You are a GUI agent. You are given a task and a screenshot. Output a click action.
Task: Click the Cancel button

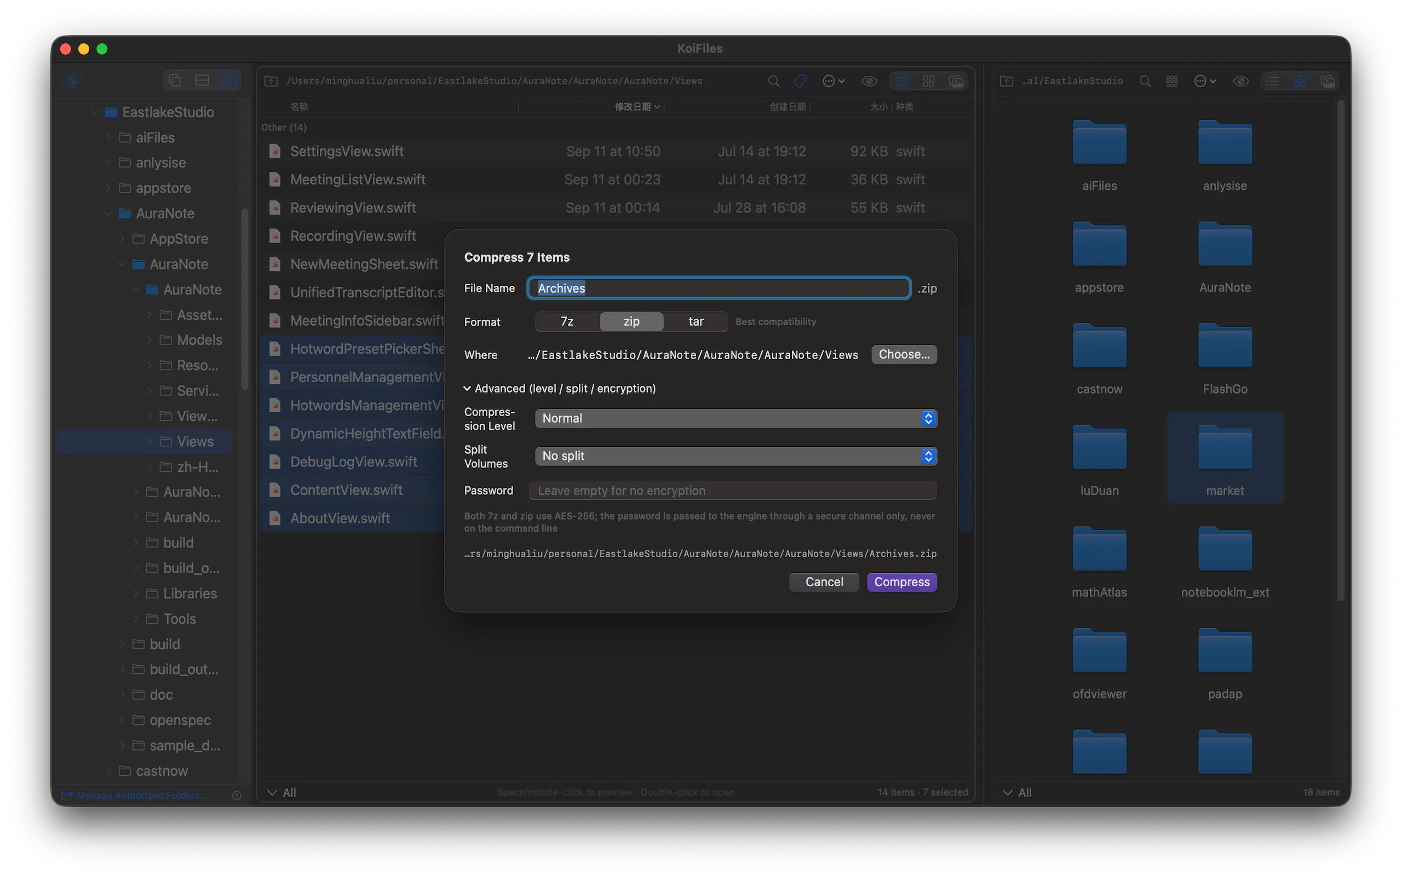(824, 581)
